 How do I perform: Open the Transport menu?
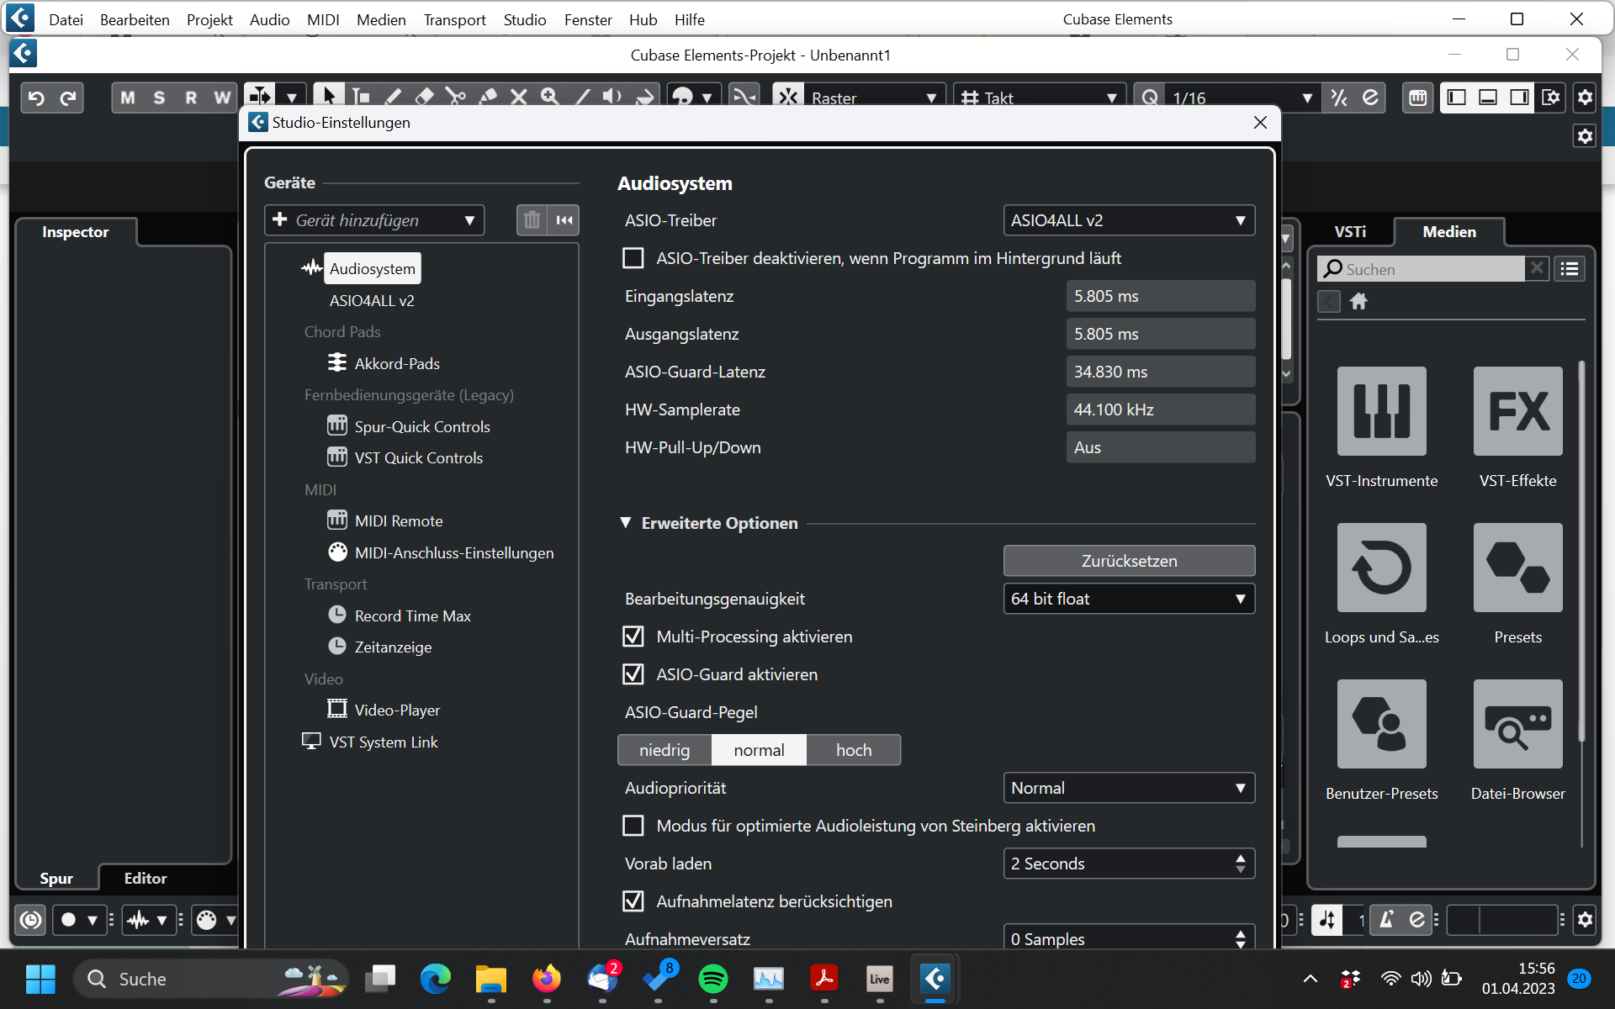pyautogui.click(x=454, y=19)
